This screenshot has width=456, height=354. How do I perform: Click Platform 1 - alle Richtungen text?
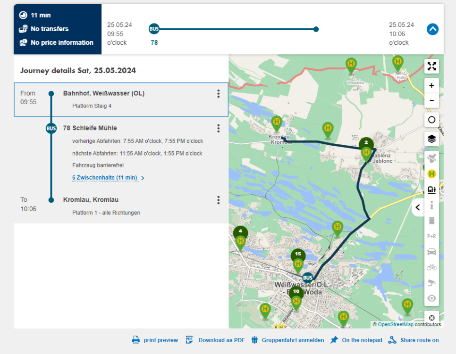coord(106,213)
